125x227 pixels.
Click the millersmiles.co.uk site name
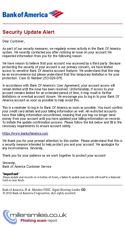click(x=38, y=215)
